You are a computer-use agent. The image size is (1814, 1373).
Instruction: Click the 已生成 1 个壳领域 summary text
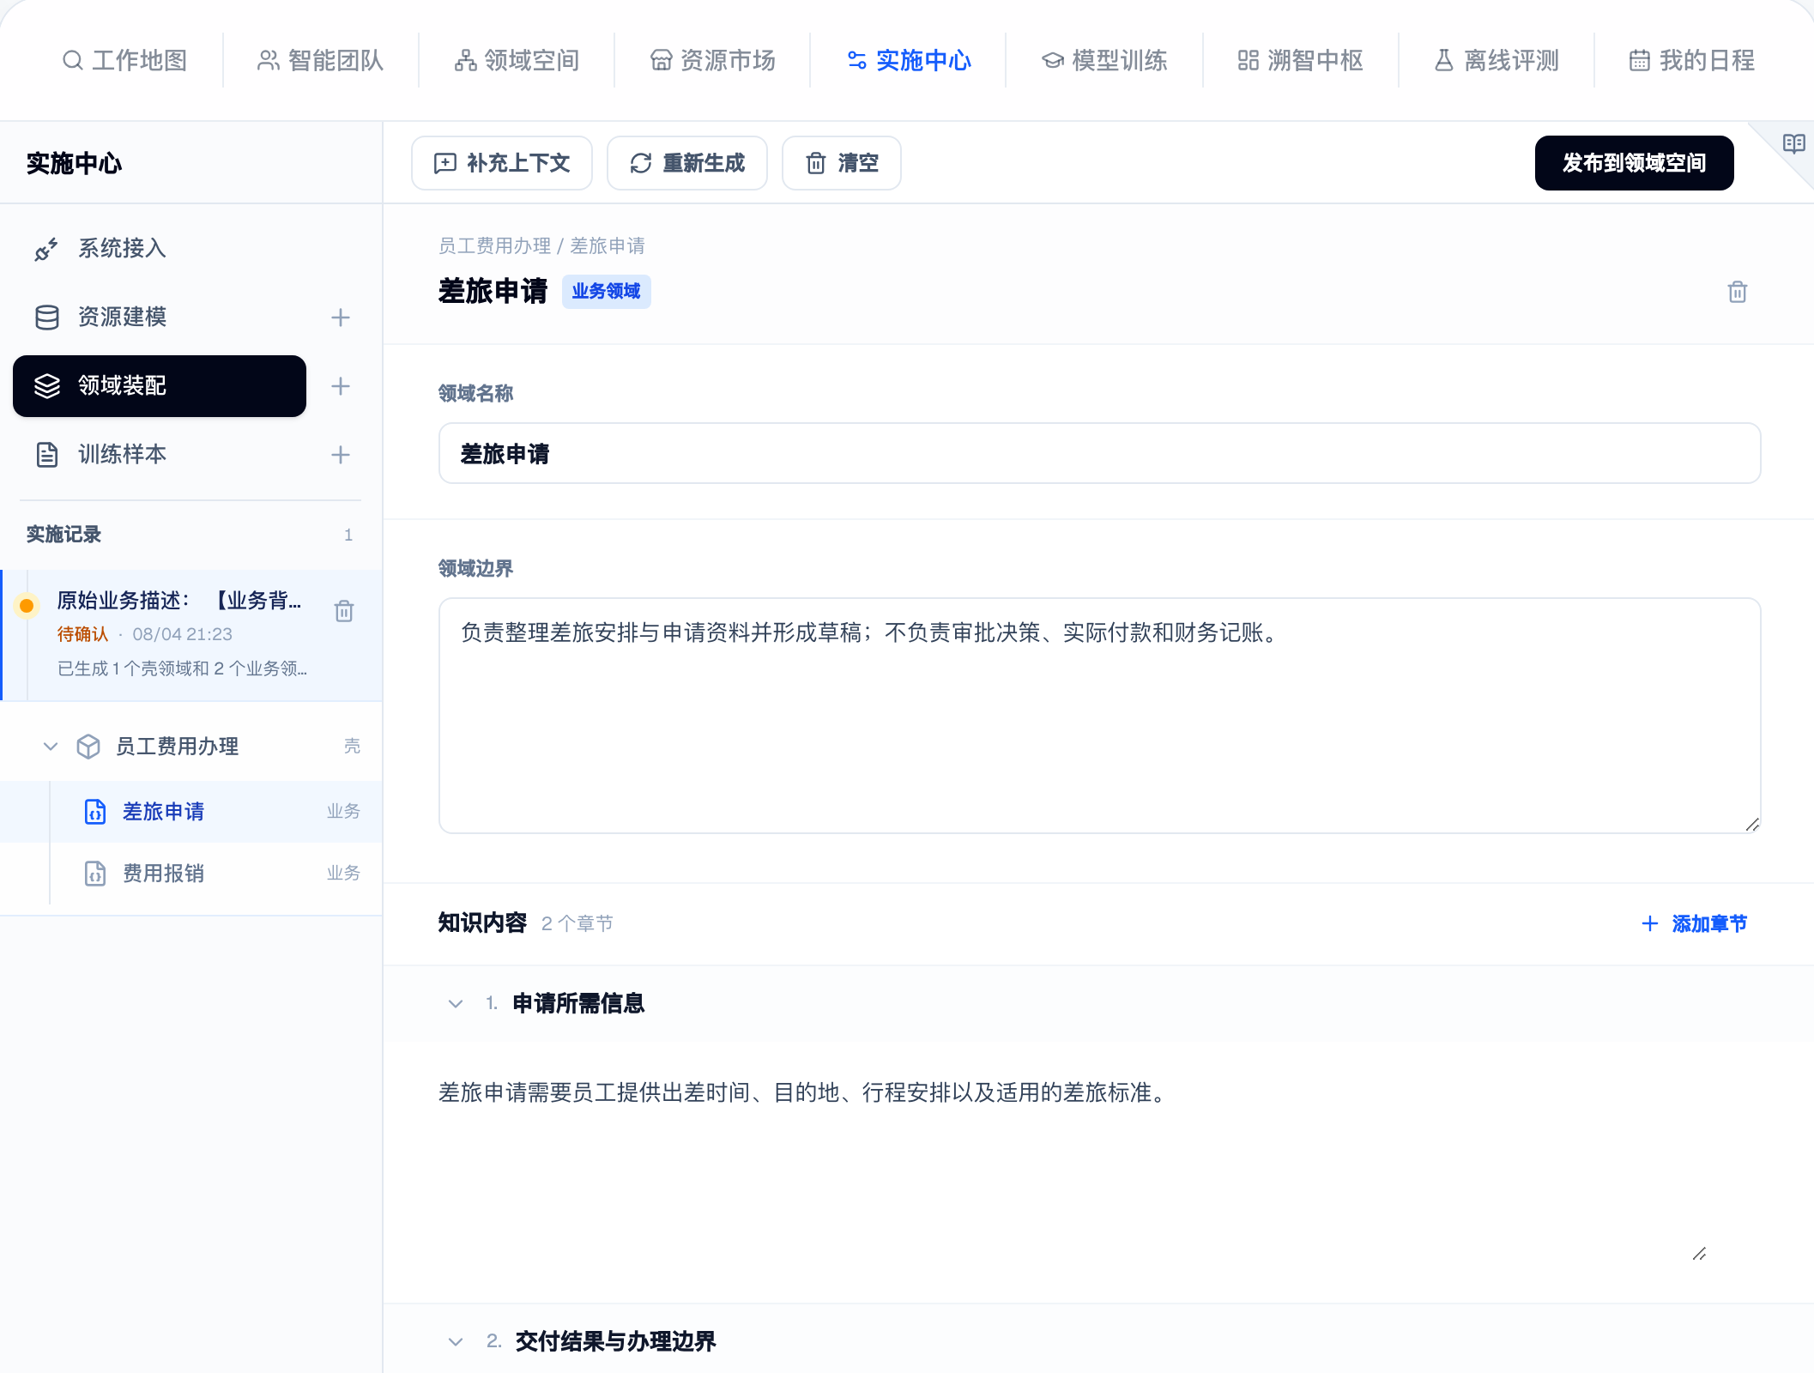(182, 668)
